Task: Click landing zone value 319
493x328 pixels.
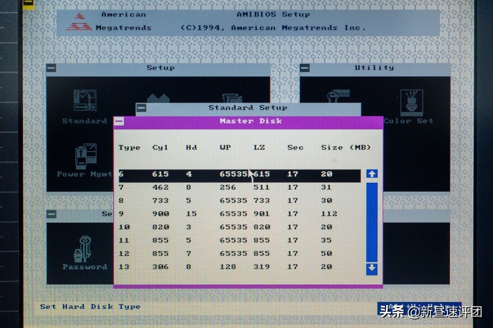Action: pos(262,267)
